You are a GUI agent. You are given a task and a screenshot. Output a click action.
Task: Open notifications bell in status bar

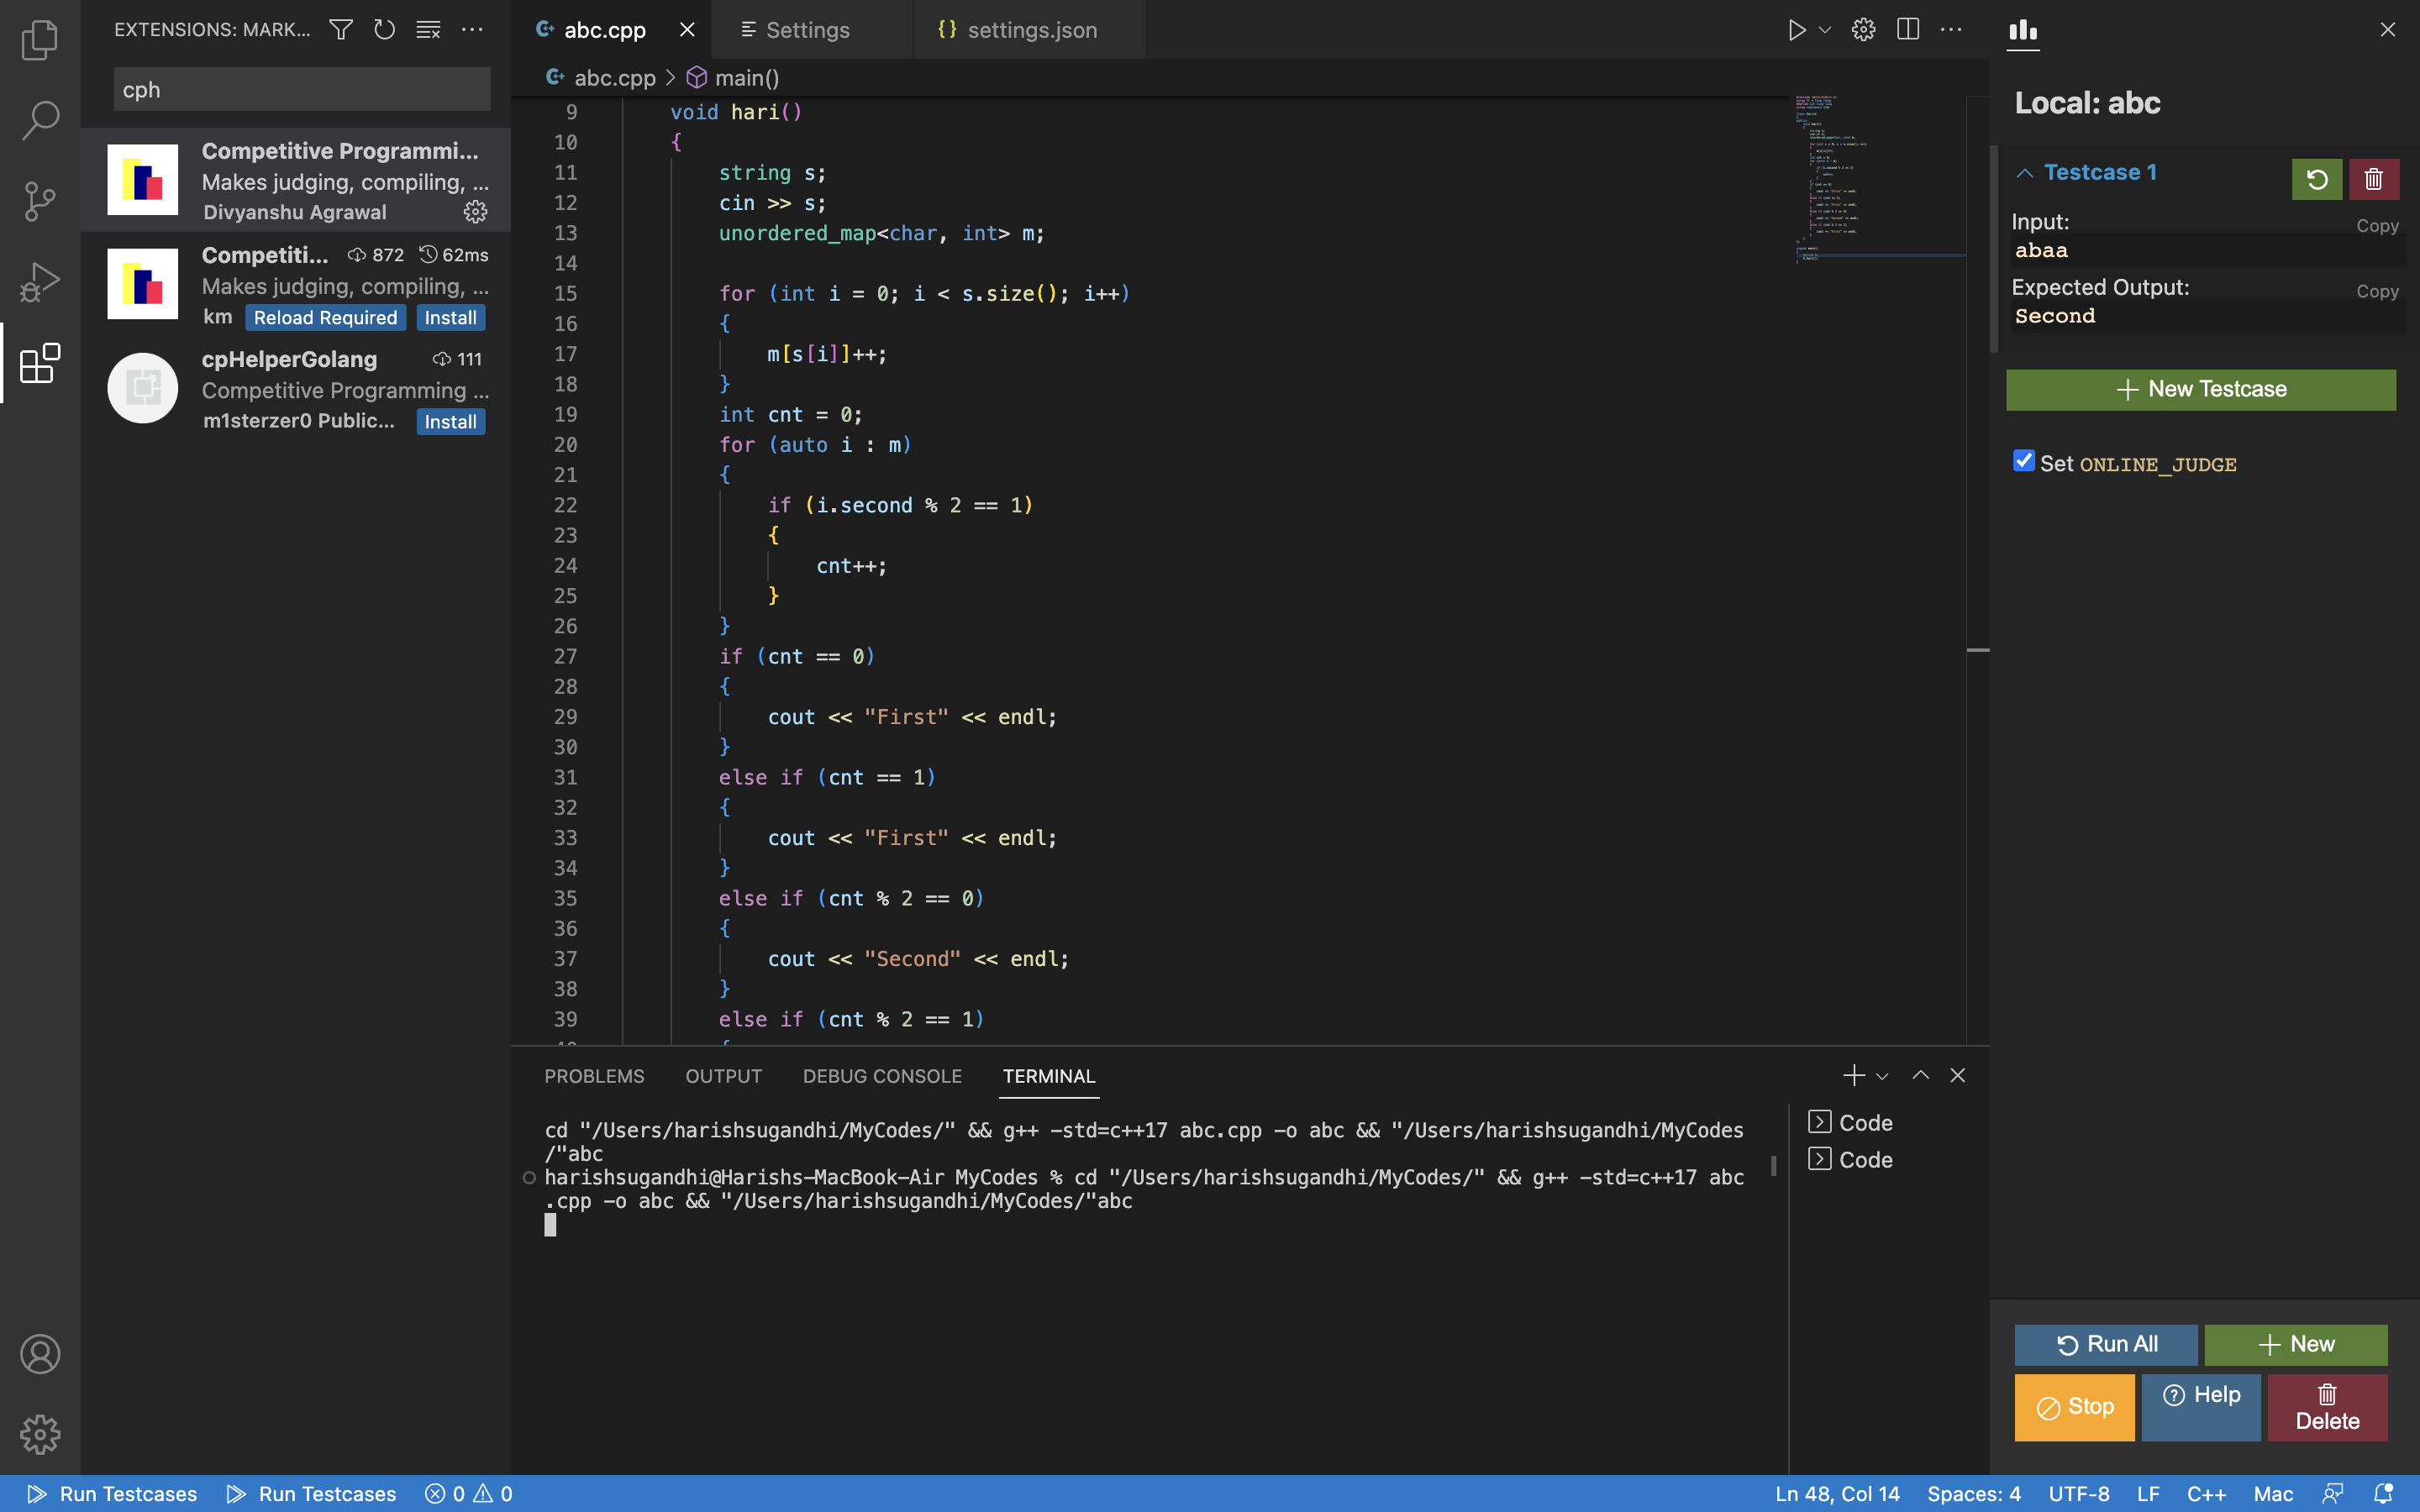2383,1494
